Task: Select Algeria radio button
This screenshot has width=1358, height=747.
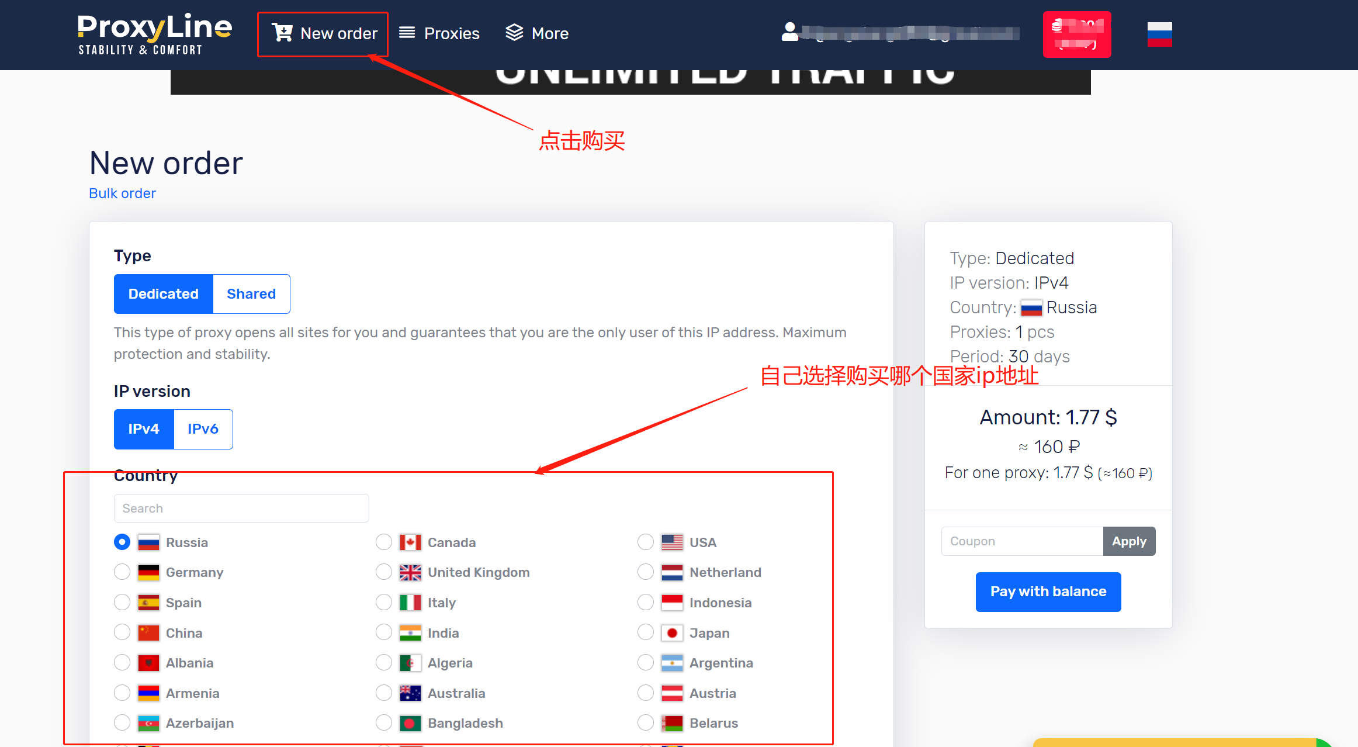Action: (x=384, y=662)
